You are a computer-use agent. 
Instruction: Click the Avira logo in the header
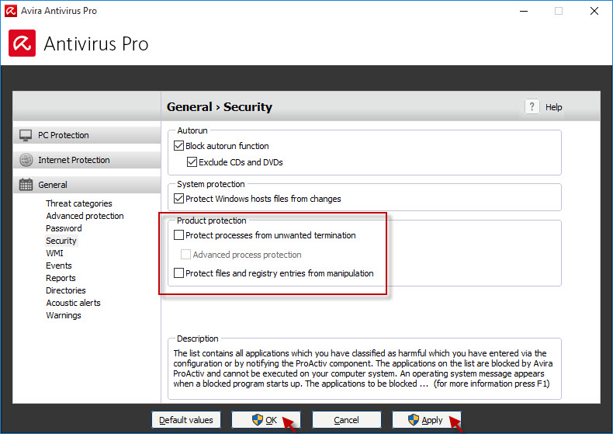click(x=22, y=43)
